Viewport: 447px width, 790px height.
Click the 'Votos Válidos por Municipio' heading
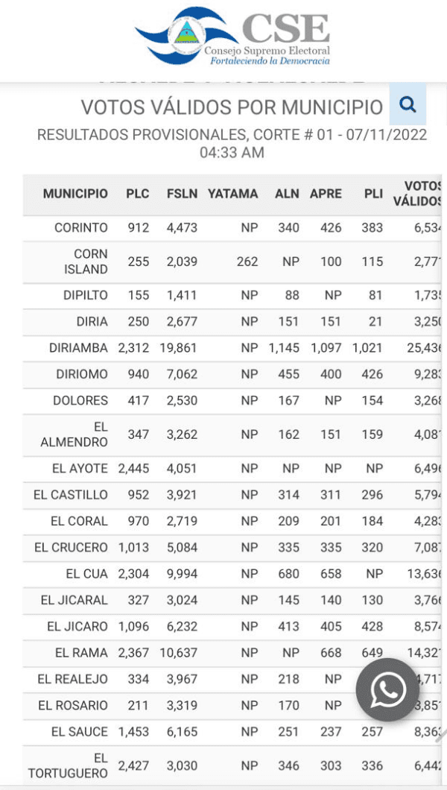click(232, 107)
